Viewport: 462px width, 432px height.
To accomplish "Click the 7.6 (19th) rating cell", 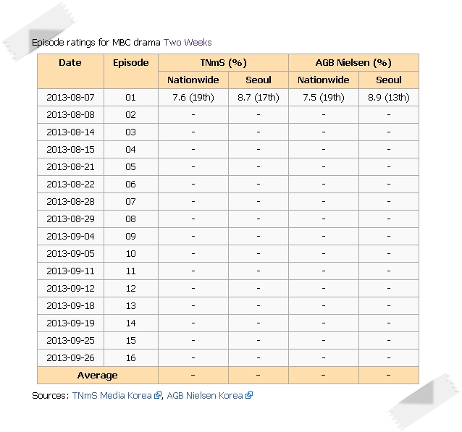I will pos(193,98).
